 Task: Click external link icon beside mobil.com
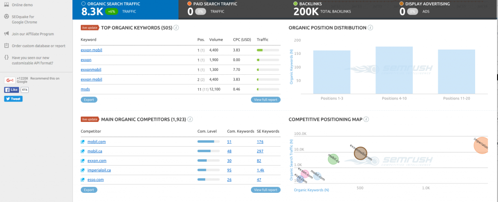(x=83, y=142)
